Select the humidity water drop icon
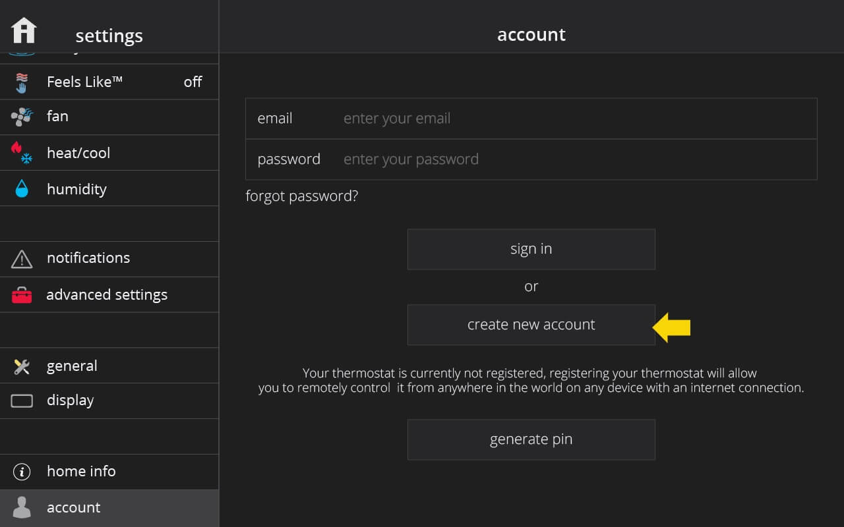The height and width of the screenshot is (527, 844). pos(22,189)
